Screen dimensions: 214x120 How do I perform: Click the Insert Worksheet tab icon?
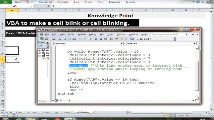[x=96, y=112]
